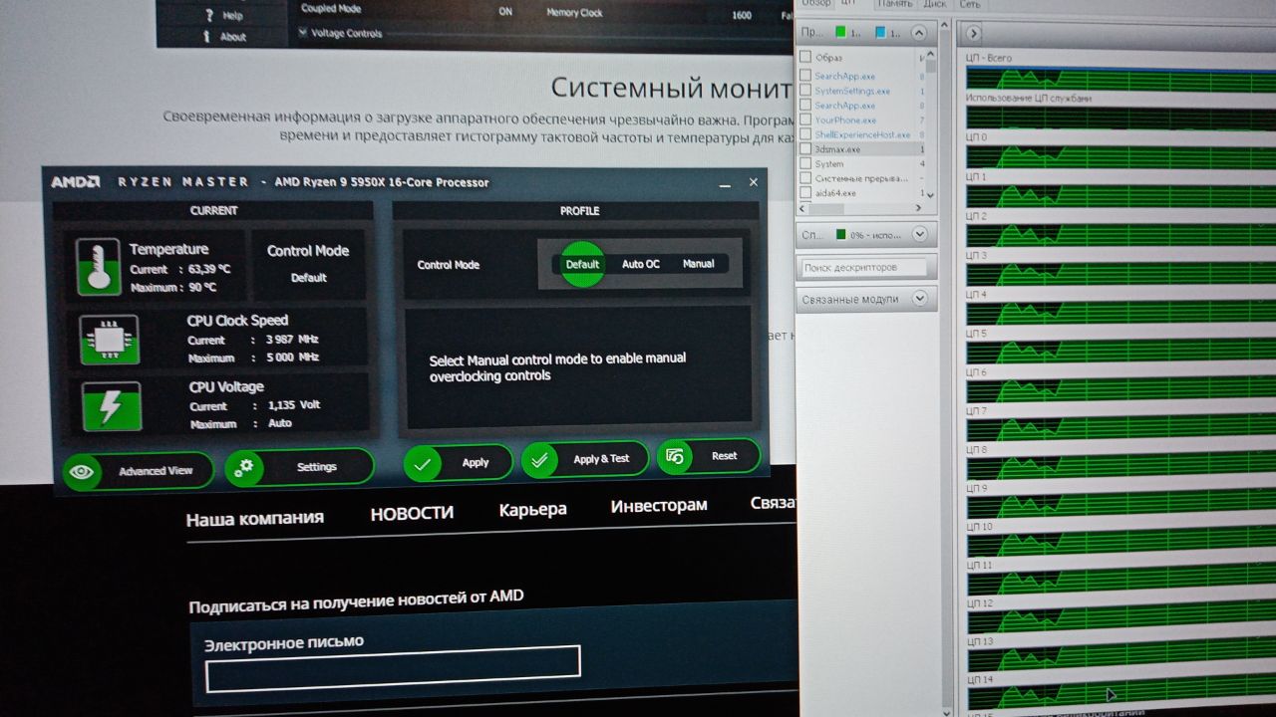The height and width of the screenshot is (717, 1276).
Task: Click process list horizontal scrollbar
Action: 862,208
